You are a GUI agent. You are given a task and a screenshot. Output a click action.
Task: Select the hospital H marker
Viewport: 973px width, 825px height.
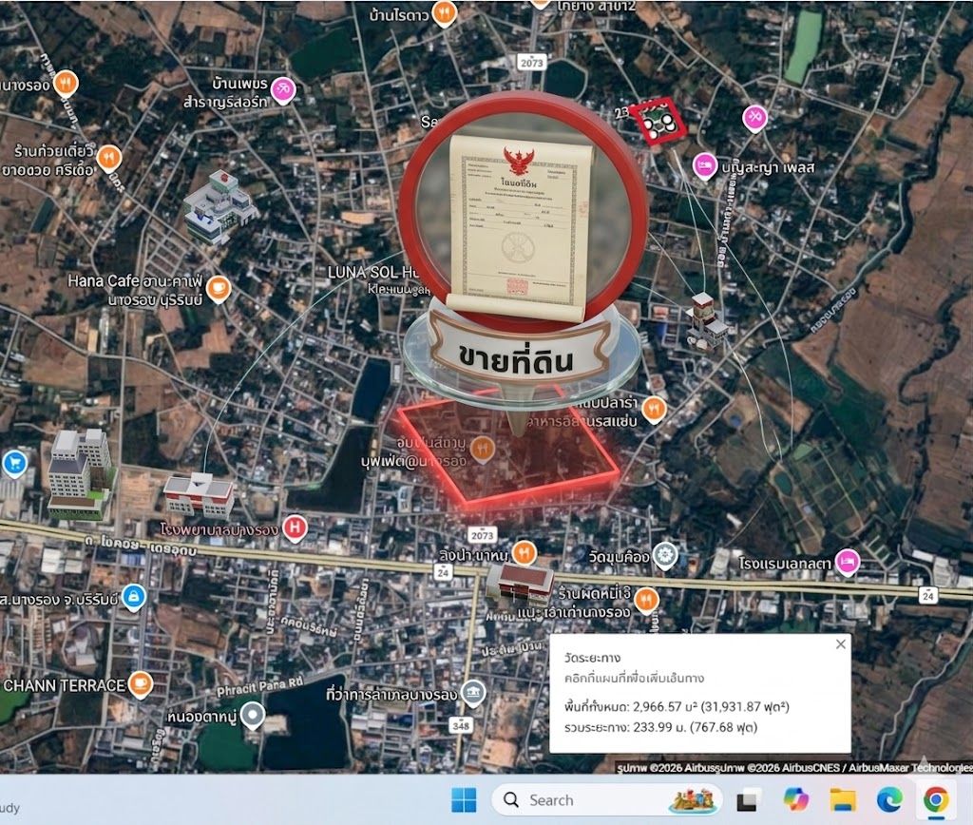(295, 528)
